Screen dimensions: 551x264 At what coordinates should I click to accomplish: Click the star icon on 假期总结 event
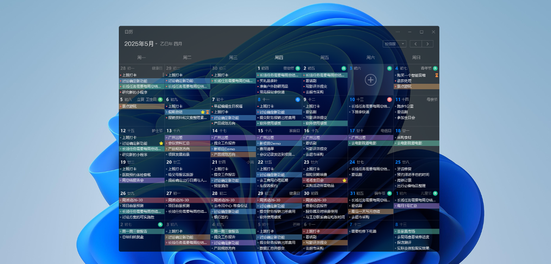click(203, 112)
